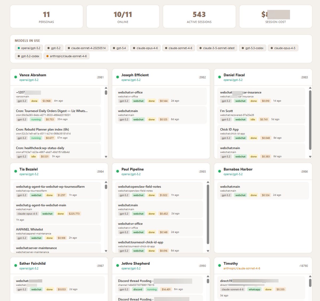Open the Personas summary card
The height and width of the screenshot is (301, 320).
click(46, 17)
